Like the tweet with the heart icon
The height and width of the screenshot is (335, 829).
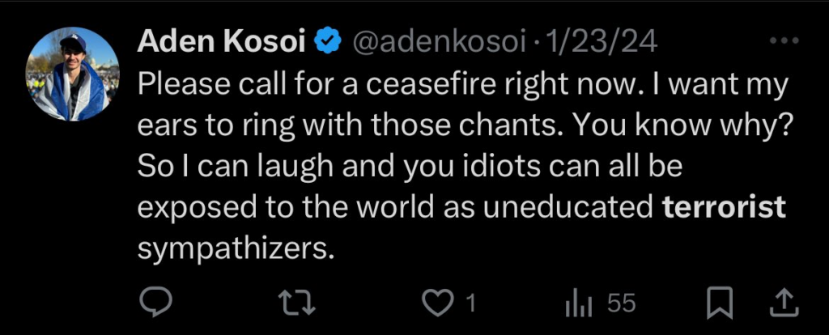click(x=438, y=303)
